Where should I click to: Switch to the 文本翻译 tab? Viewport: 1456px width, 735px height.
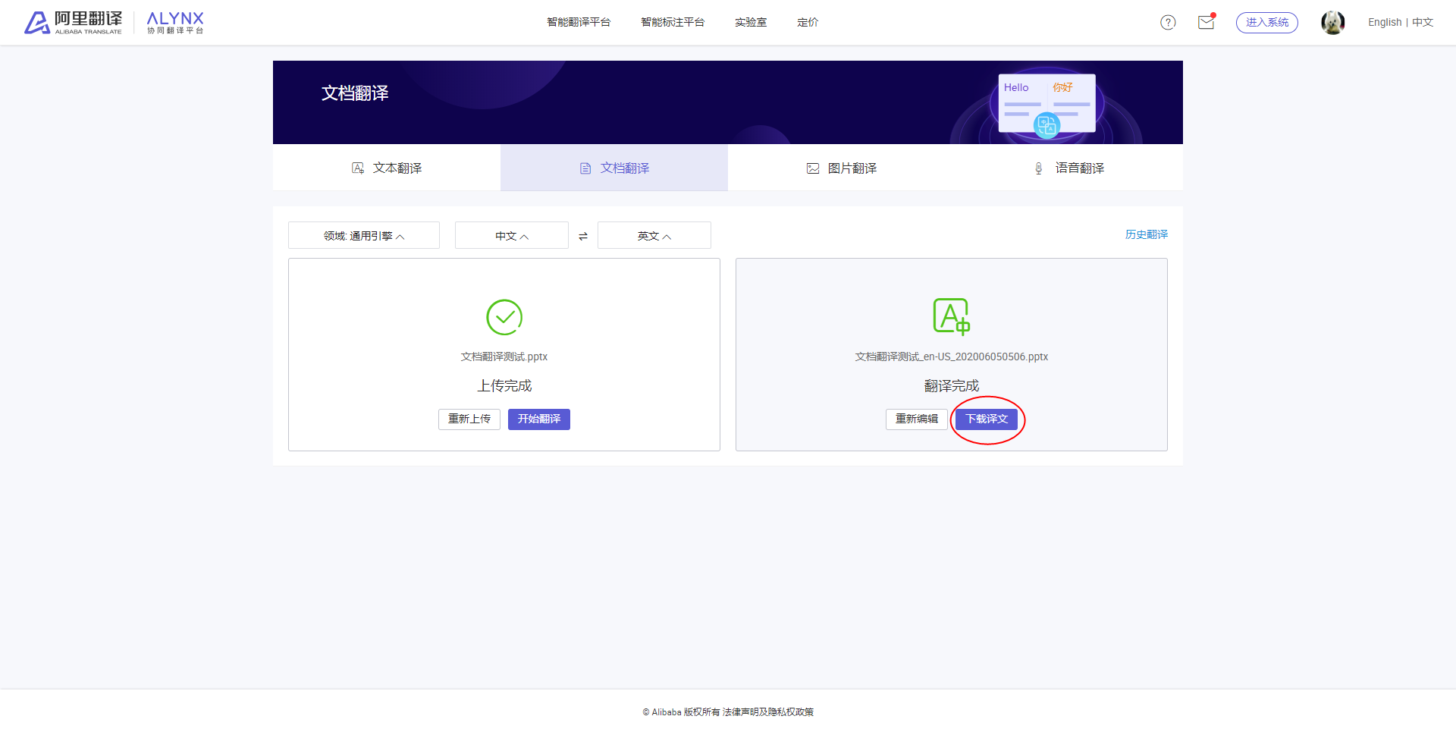click(387, 168)
